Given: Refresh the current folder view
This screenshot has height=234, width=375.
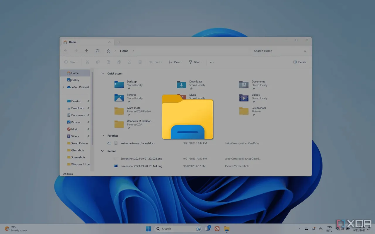Looking at the screenshot, I should 97,51.
